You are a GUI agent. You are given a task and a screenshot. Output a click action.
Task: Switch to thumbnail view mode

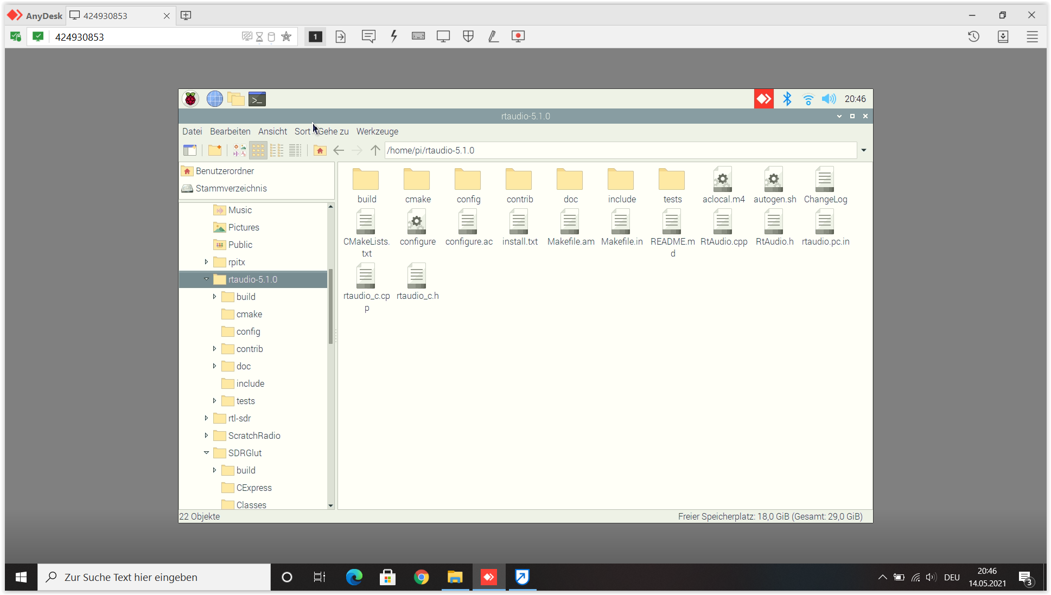[240, 150]
